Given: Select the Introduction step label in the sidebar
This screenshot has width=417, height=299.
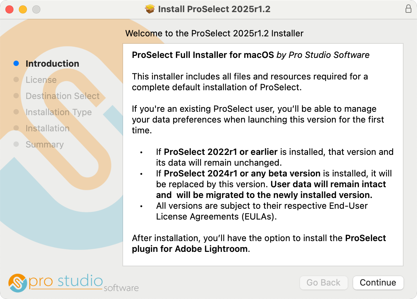Looking at the screenshot, I should point(52,64).
